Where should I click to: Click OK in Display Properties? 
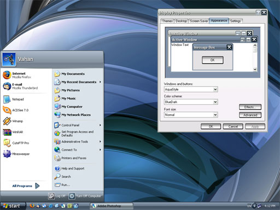(x=211, y=126)
